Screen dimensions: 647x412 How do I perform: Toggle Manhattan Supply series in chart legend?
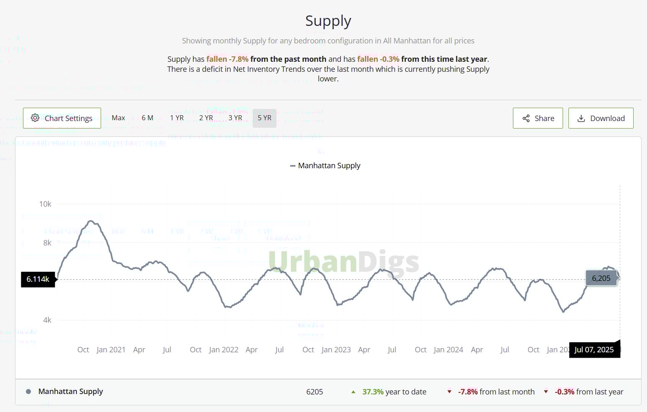[x=325, y=166]
